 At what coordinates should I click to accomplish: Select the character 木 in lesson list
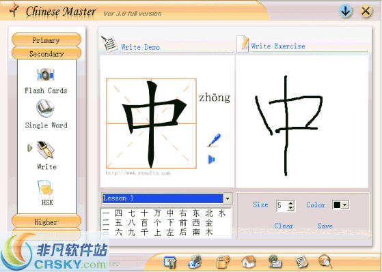pyautogui.click(x=209, y=232)
